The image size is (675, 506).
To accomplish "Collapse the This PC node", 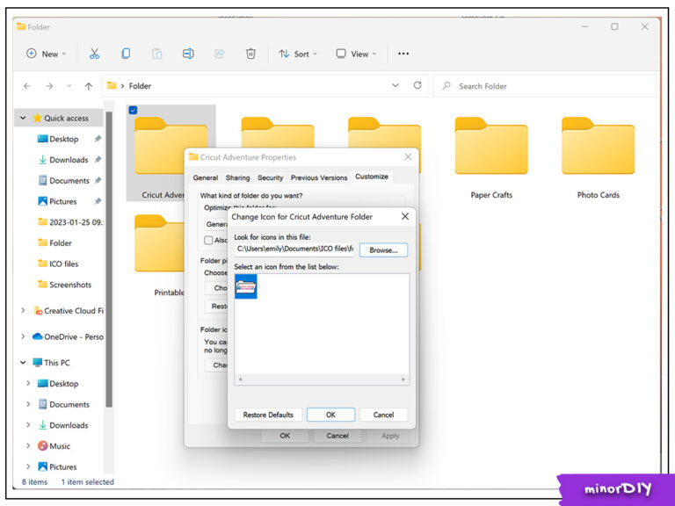I will [x=23, y=363].
